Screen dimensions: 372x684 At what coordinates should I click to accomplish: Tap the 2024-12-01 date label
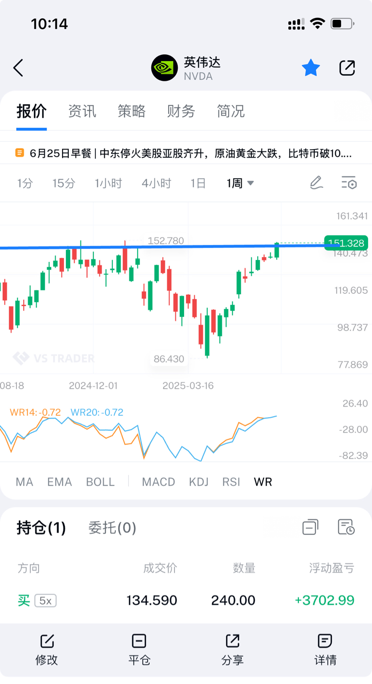(93, 386)
